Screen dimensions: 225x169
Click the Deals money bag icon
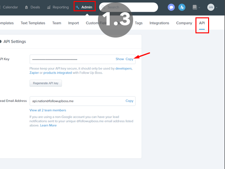[x=26, y=7]
